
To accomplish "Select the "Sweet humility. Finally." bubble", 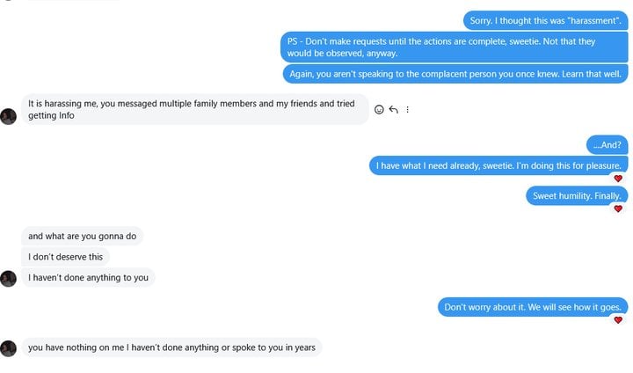I will [577, 196].
